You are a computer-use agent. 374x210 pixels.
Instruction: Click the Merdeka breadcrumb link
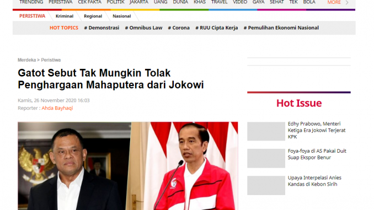[x=26, y=60]
